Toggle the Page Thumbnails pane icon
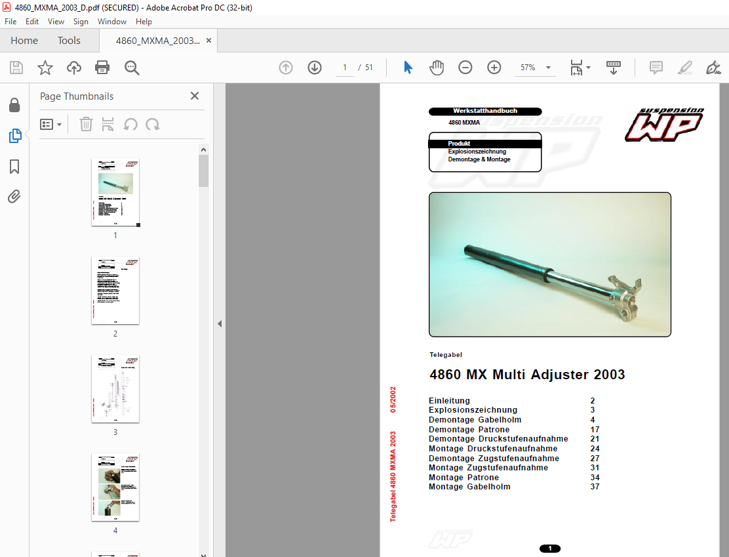 point(15,135)
